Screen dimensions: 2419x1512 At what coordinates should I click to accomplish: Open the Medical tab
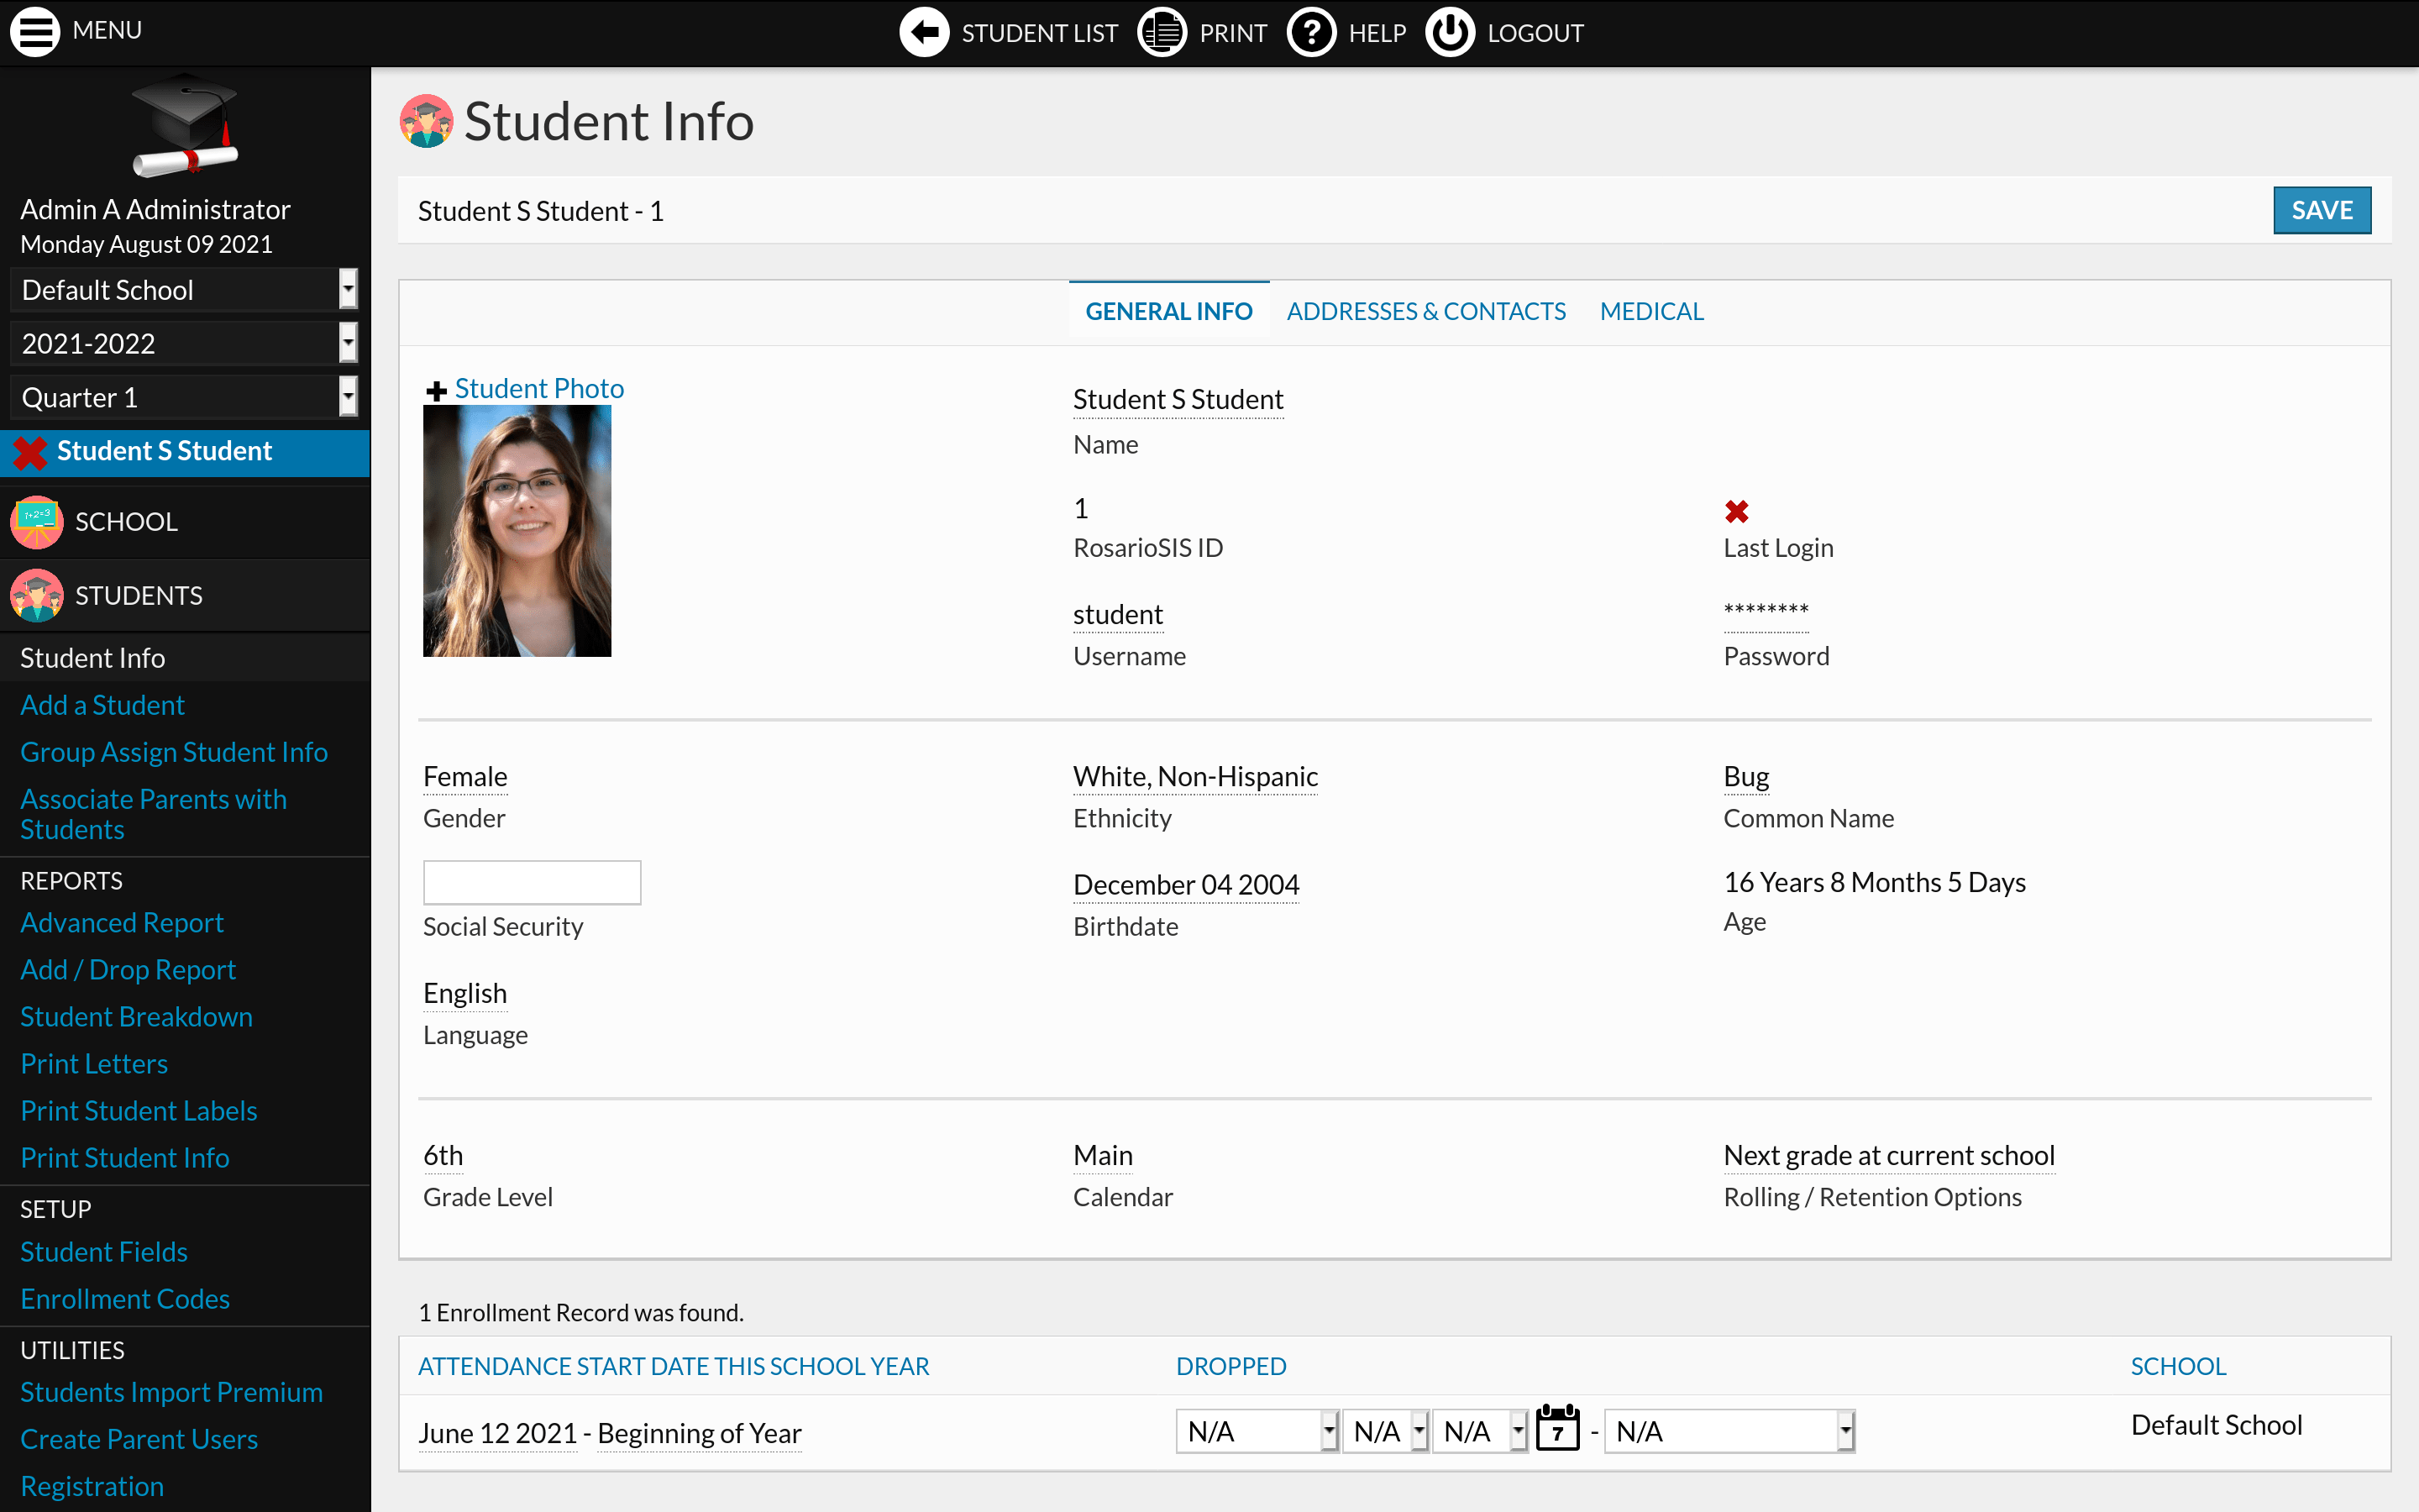1651,311
